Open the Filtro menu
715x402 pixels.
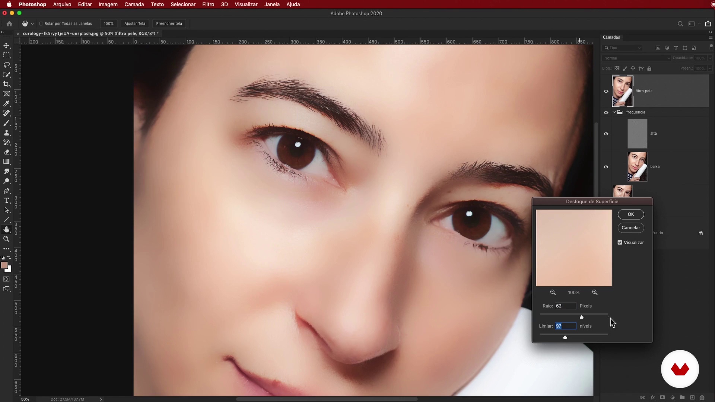(x=208, y=4)
